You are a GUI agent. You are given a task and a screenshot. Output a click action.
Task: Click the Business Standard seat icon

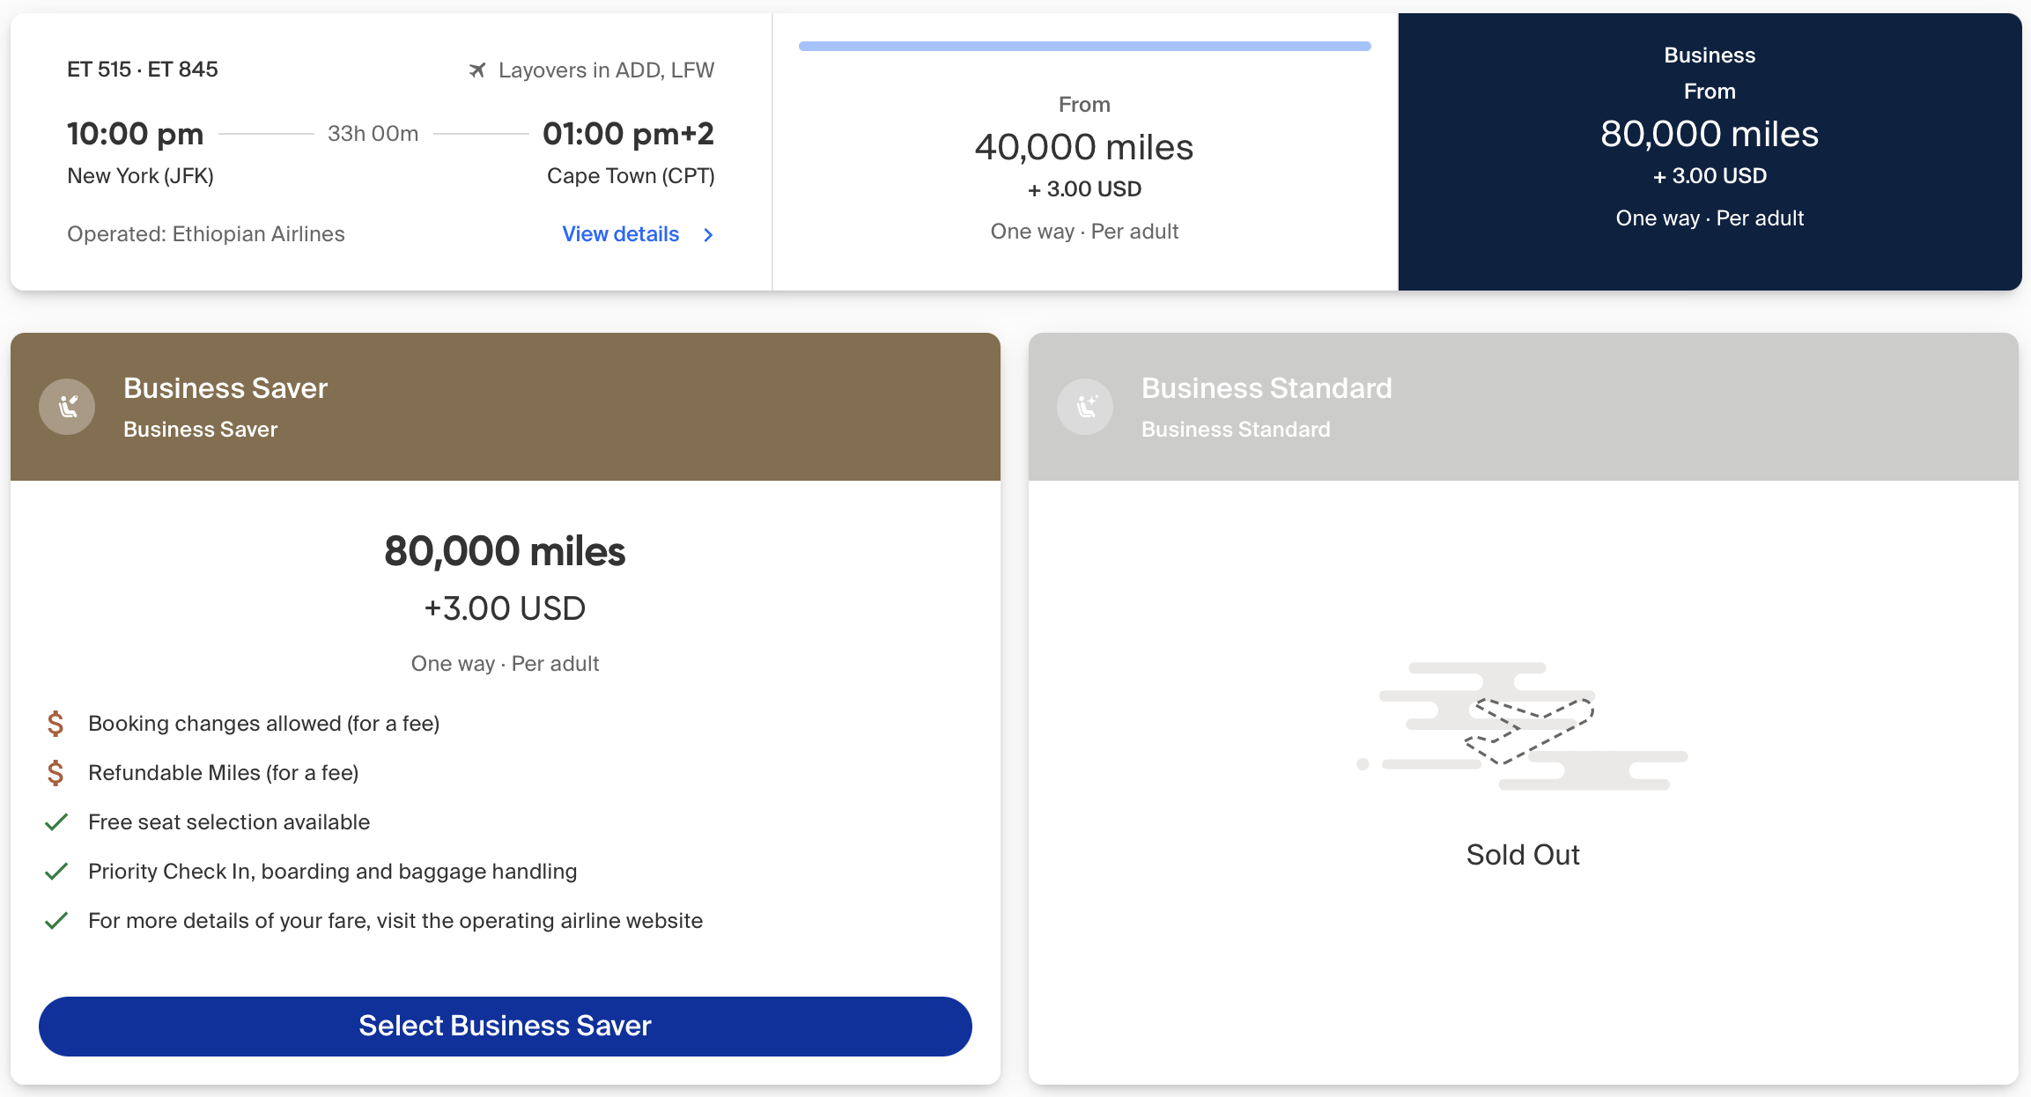[1084, 406]
